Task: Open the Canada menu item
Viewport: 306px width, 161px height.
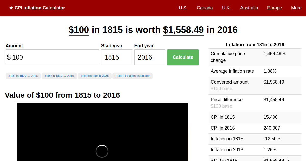Action: click(x=205, y=8)
